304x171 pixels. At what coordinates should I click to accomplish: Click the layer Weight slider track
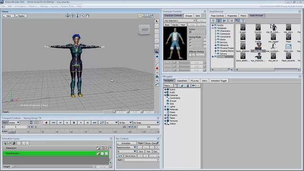click(53, 166)
